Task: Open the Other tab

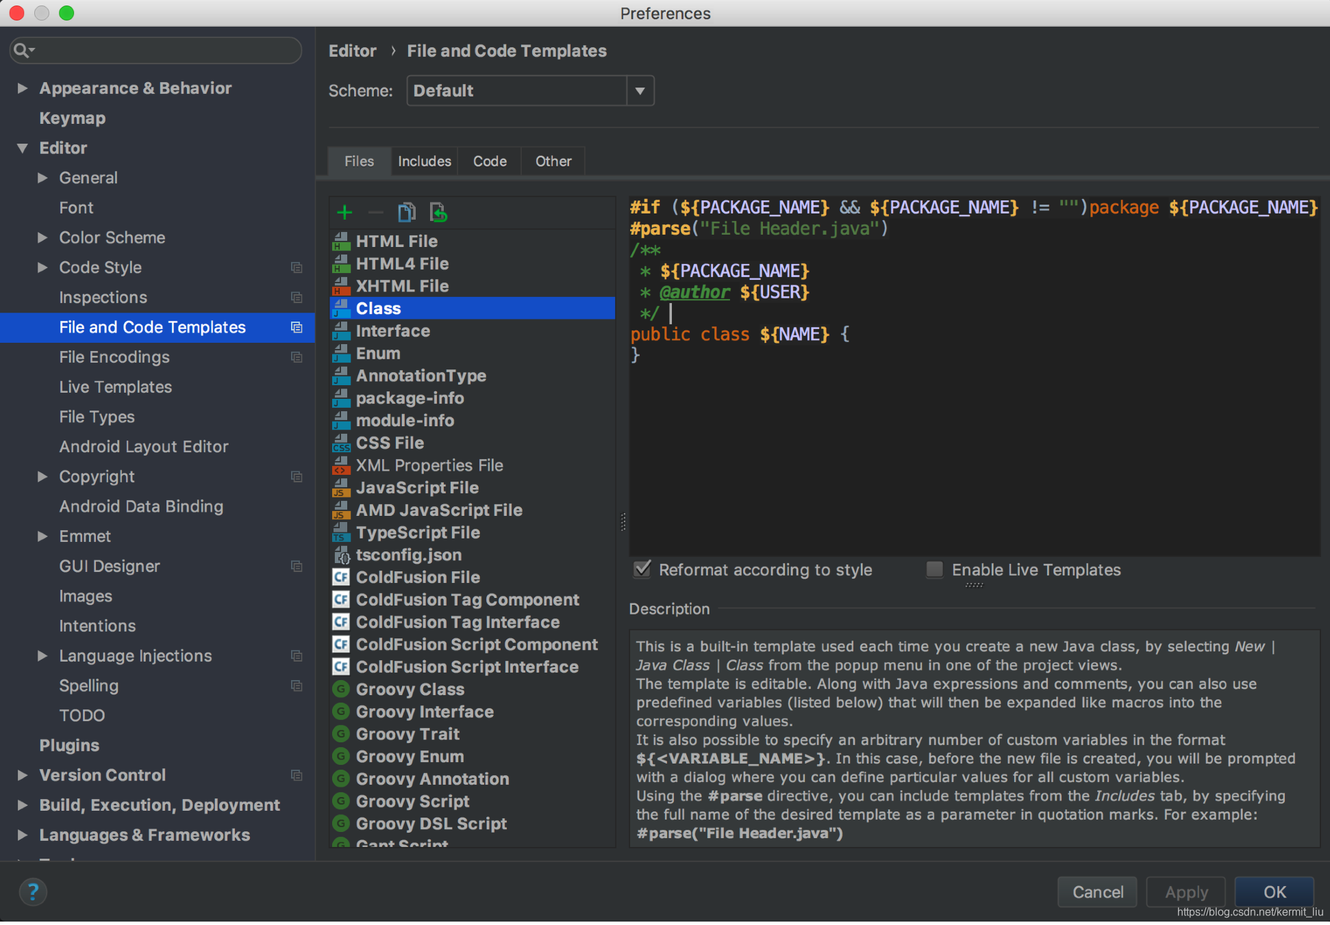Action: (553, 161)
